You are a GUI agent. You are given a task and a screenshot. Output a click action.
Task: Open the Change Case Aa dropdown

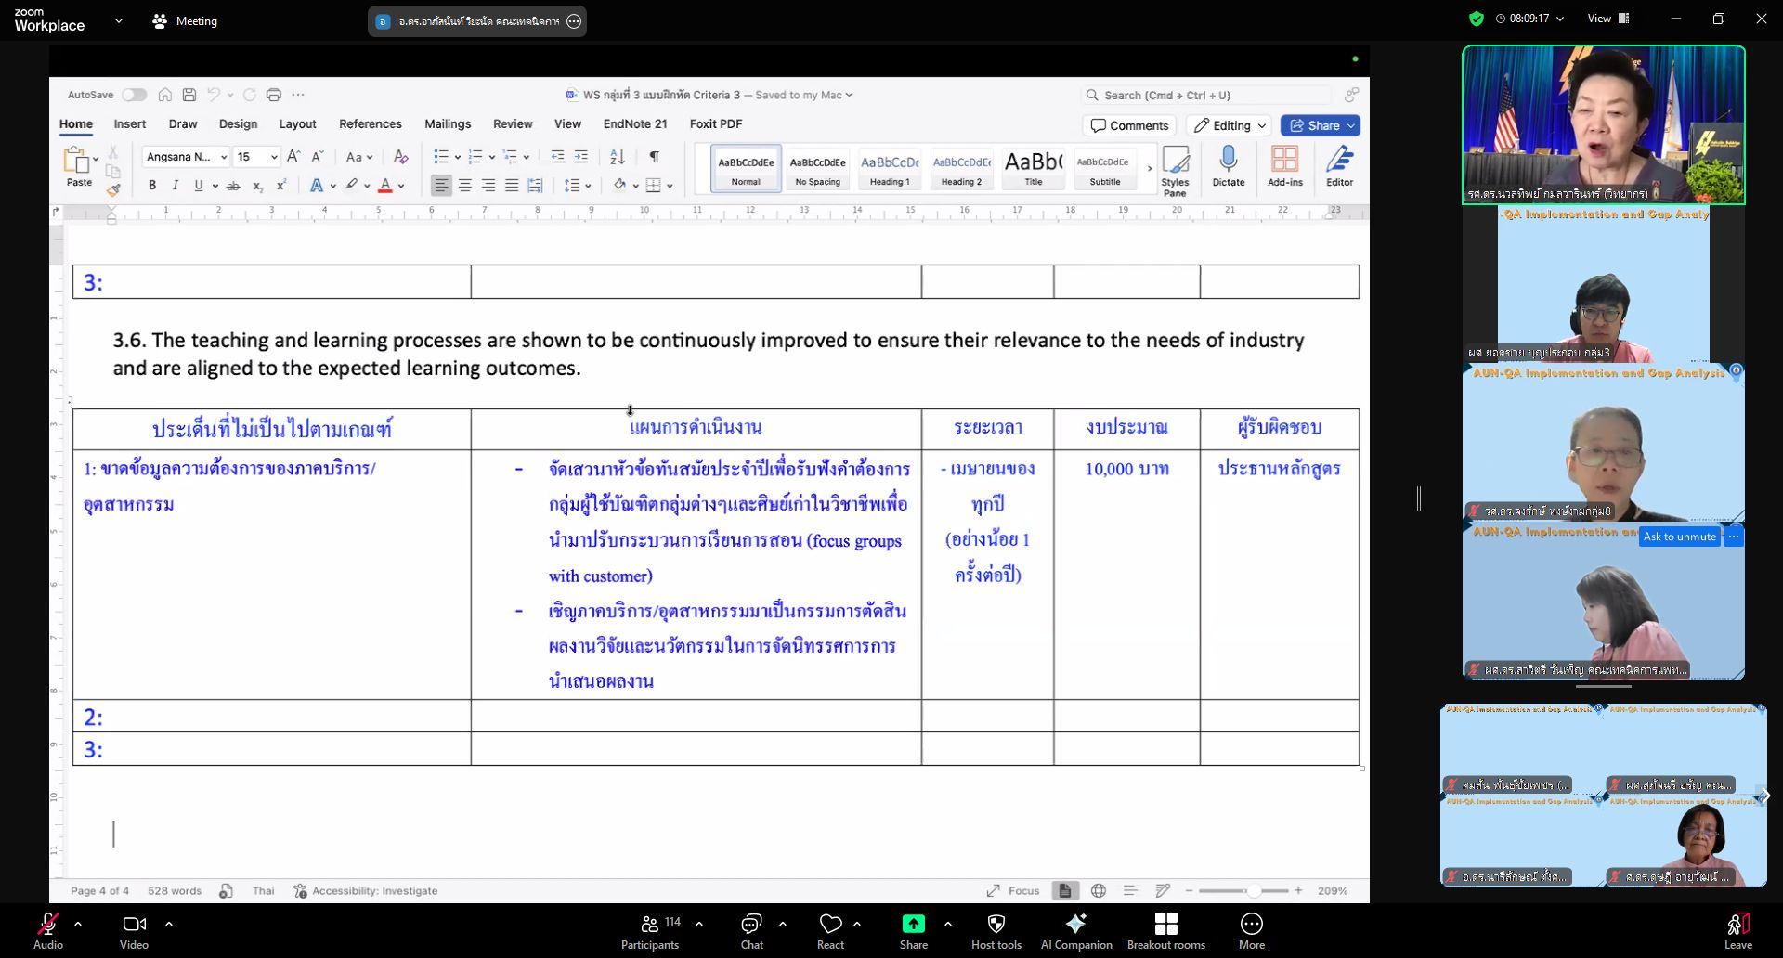(359, 157)
